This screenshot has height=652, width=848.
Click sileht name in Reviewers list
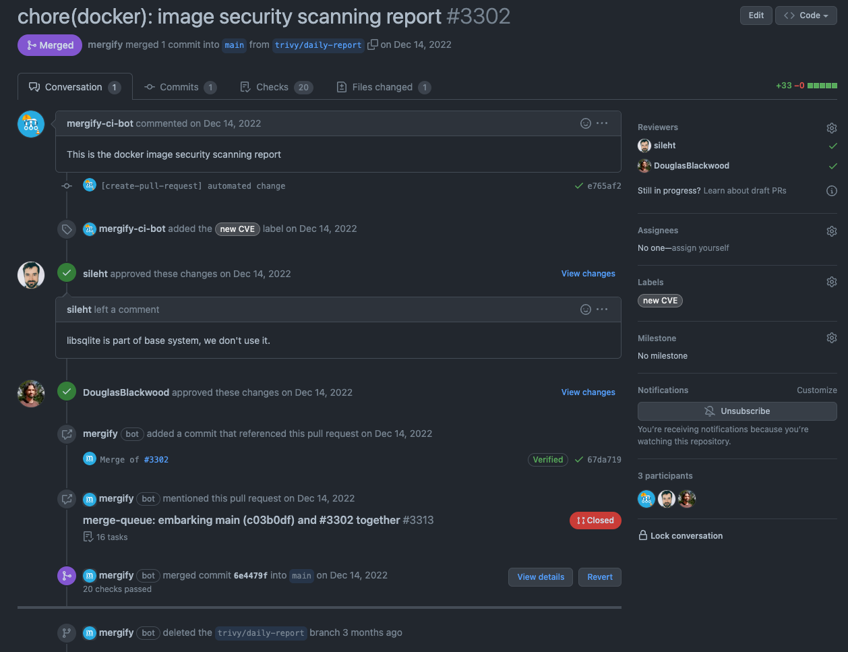[x=665, y=146]
